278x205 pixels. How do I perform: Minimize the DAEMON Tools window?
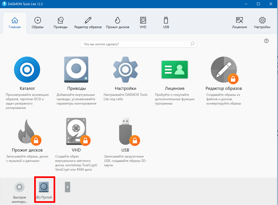(x=246, y=4)
